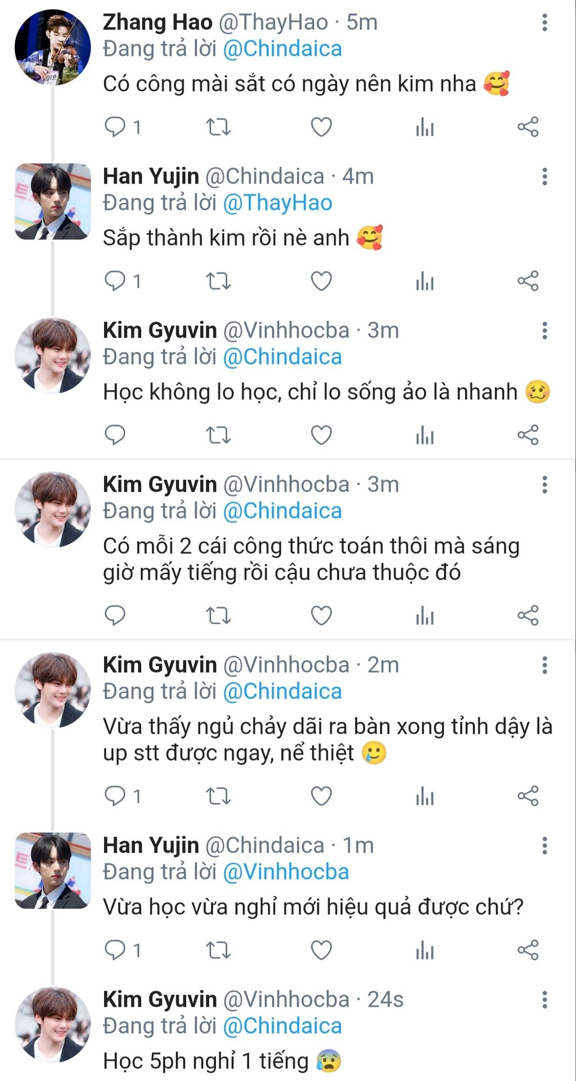
Task: Like Han Yujin's "Vừa học vừa nghỉ" tweet
Action: click(x=321, y=950)
